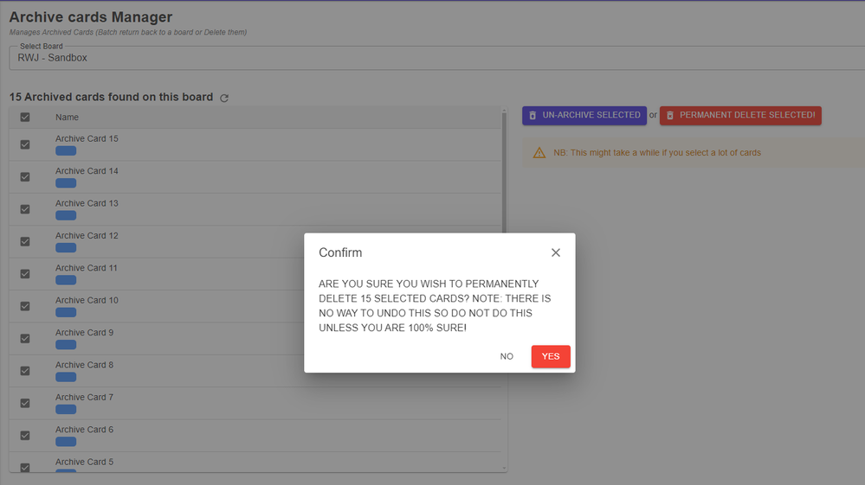Click the Archive cards Manager heading
This screenshot has width=865, height=485.
coord(91,17)
